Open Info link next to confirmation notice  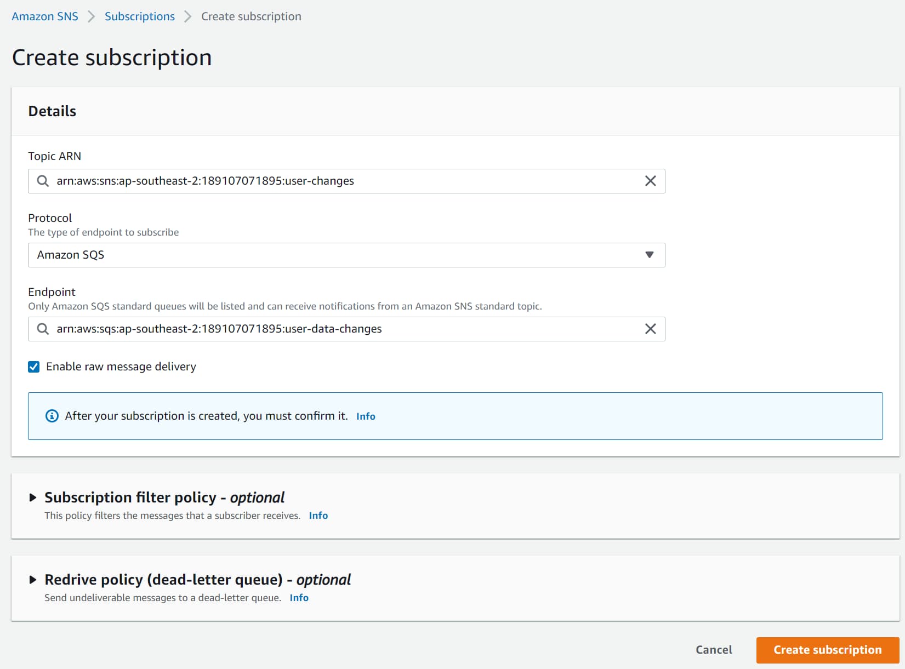click(366, 416)
